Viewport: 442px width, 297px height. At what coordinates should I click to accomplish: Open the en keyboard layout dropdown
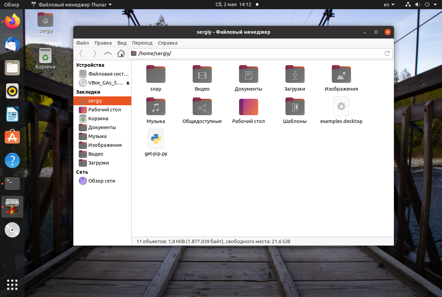(x=389, y=5)
